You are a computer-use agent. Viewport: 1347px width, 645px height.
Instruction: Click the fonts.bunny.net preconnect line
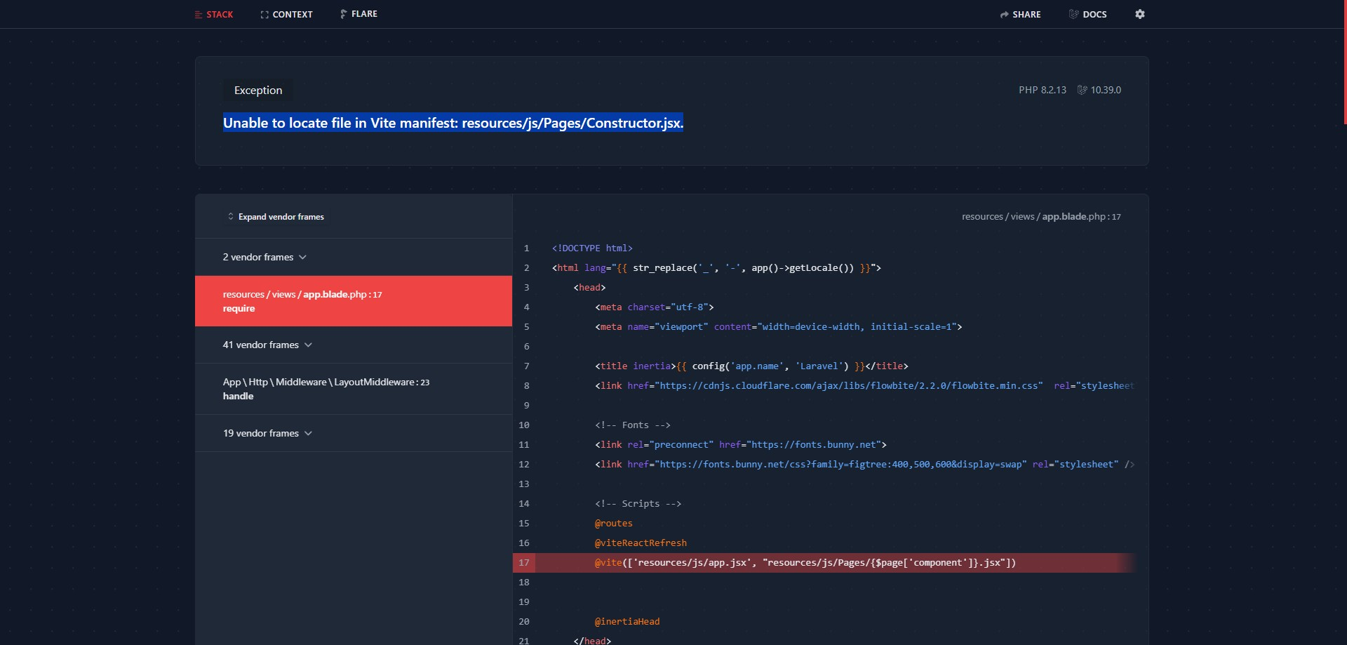pyautogui.click(x=741, y=445)
